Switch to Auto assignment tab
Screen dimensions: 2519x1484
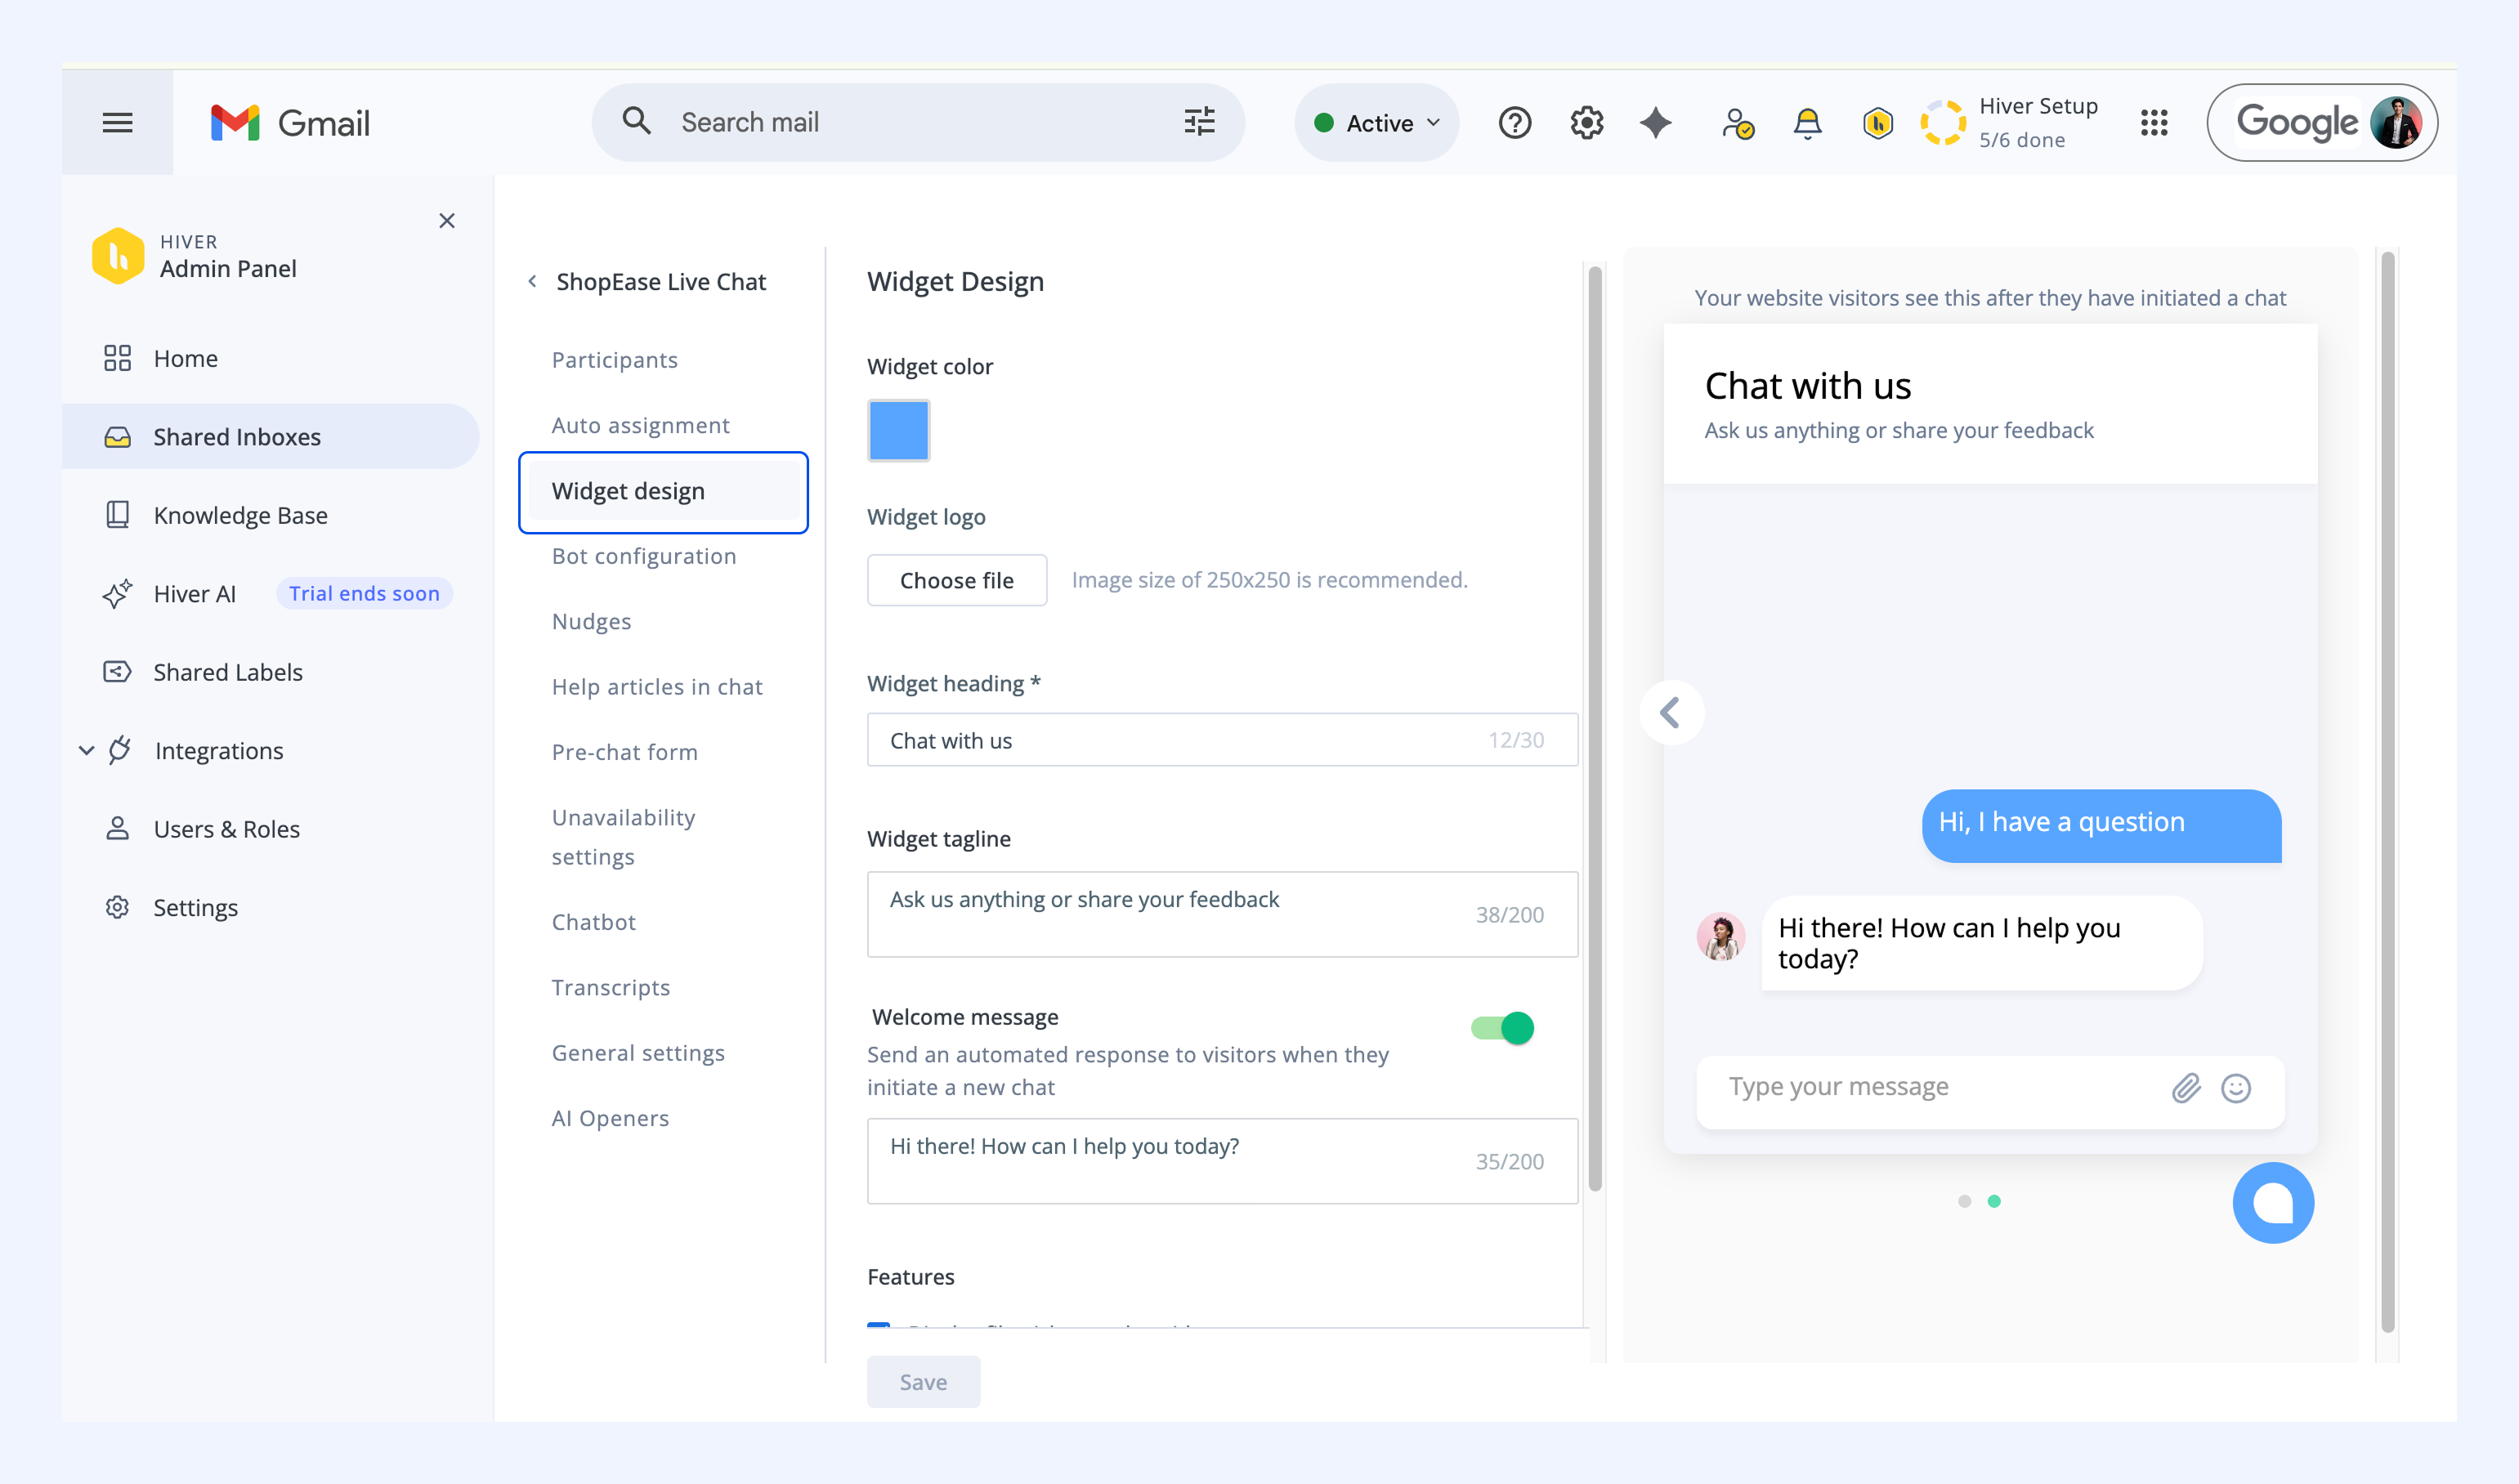pos(640,426)
